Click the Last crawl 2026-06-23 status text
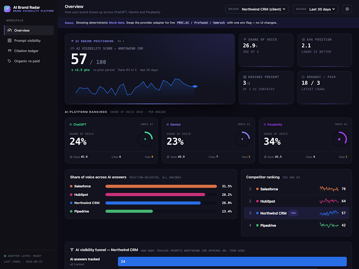Viewport: 359px width, 269px height. tap(23, 262)
